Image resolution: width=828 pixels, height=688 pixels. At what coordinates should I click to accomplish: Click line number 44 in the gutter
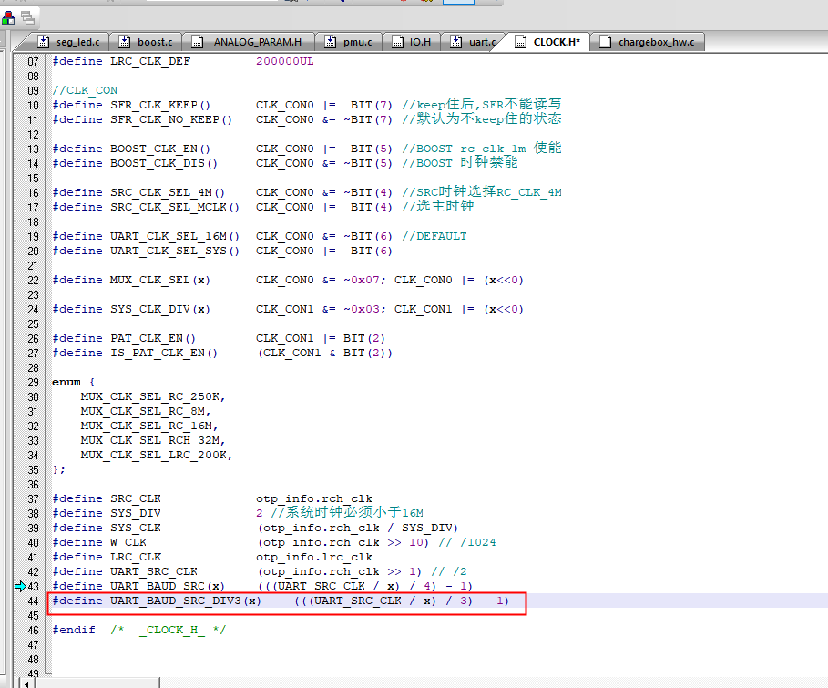(x=33, y=601)
